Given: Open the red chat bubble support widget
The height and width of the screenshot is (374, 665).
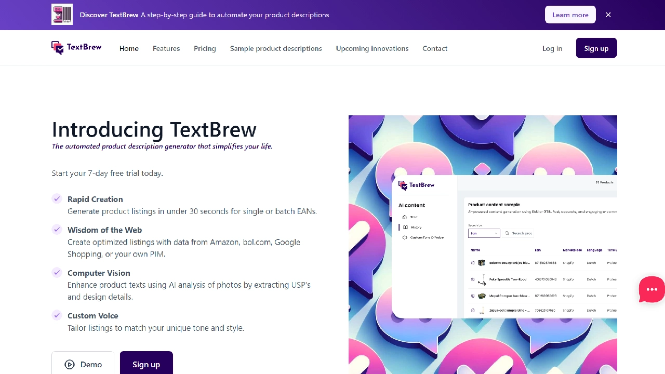Looking at the screenshot, I should (651, 289).
